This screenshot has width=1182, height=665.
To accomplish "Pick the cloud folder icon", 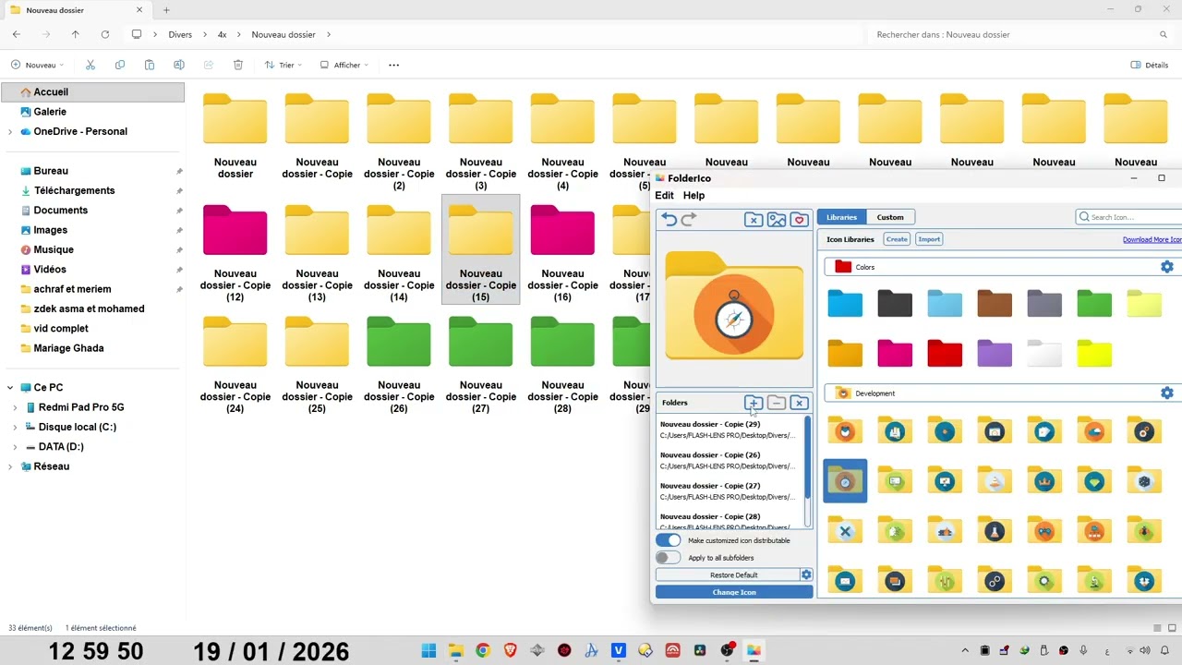I will 1094,430.
